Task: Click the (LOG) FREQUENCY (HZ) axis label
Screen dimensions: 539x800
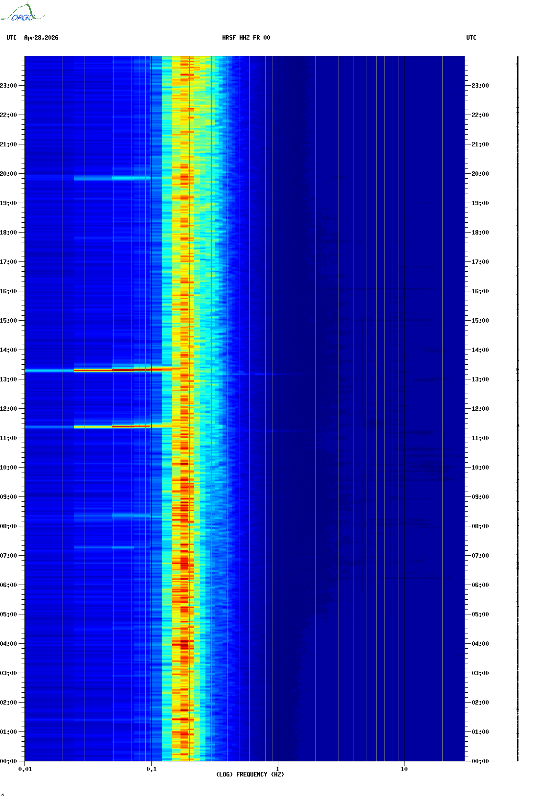Action: (x=250, y=774)
